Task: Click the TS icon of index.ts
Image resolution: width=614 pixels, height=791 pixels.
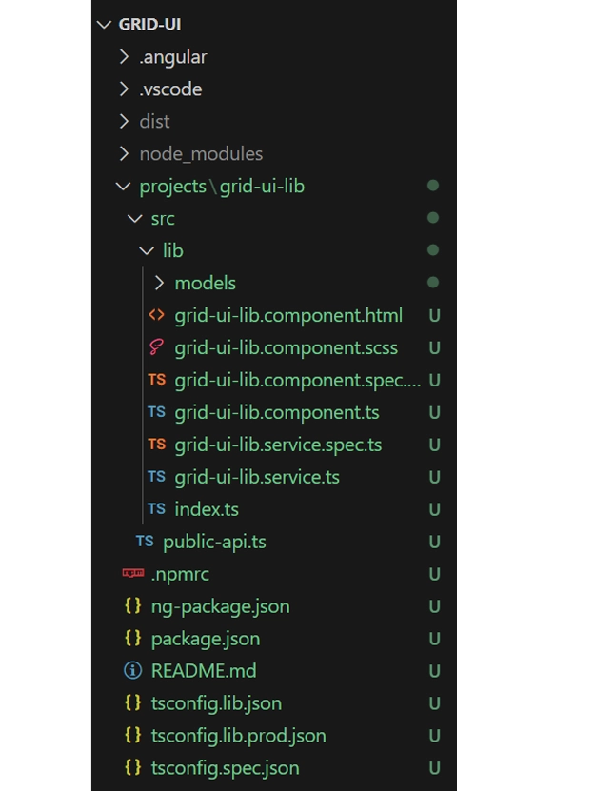Action: point(156,508)
